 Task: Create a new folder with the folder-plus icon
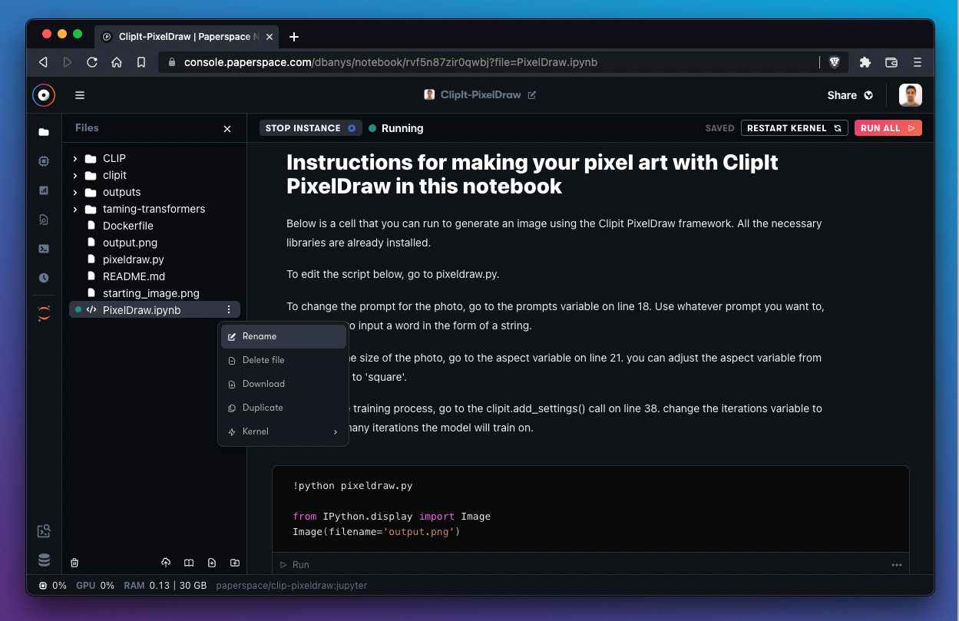coord(235,563)
